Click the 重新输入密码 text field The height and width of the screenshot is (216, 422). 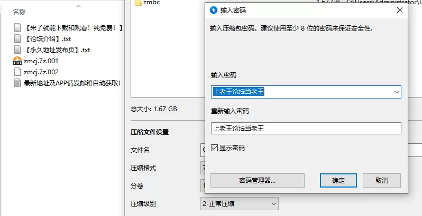point(306,129)
